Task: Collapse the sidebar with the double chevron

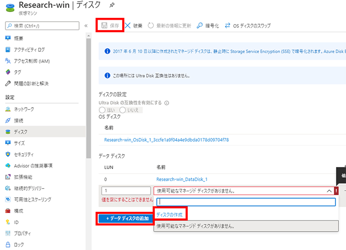Action: (x=86, y=26)
